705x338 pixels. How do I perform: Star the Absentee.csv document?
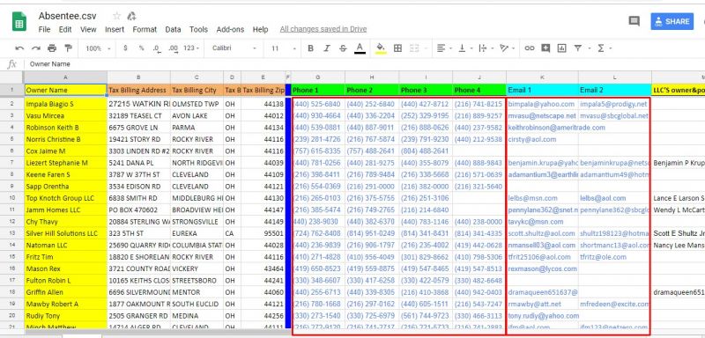117,16
